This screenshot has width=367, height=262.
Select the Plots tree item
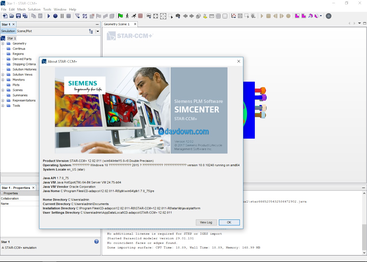(x=16, y=85)
